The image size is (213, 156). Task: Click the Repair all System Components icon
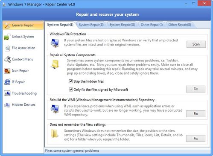[55, 64]
